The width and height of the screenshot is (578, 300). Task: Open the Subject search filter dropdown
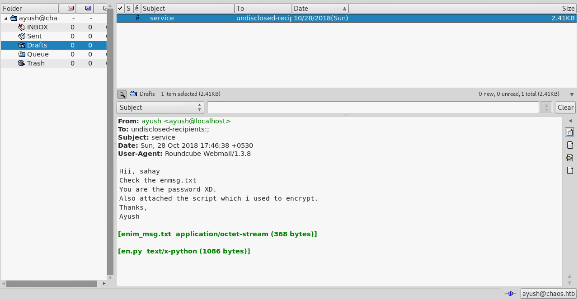pyautogui.click(x=160, y=108)
